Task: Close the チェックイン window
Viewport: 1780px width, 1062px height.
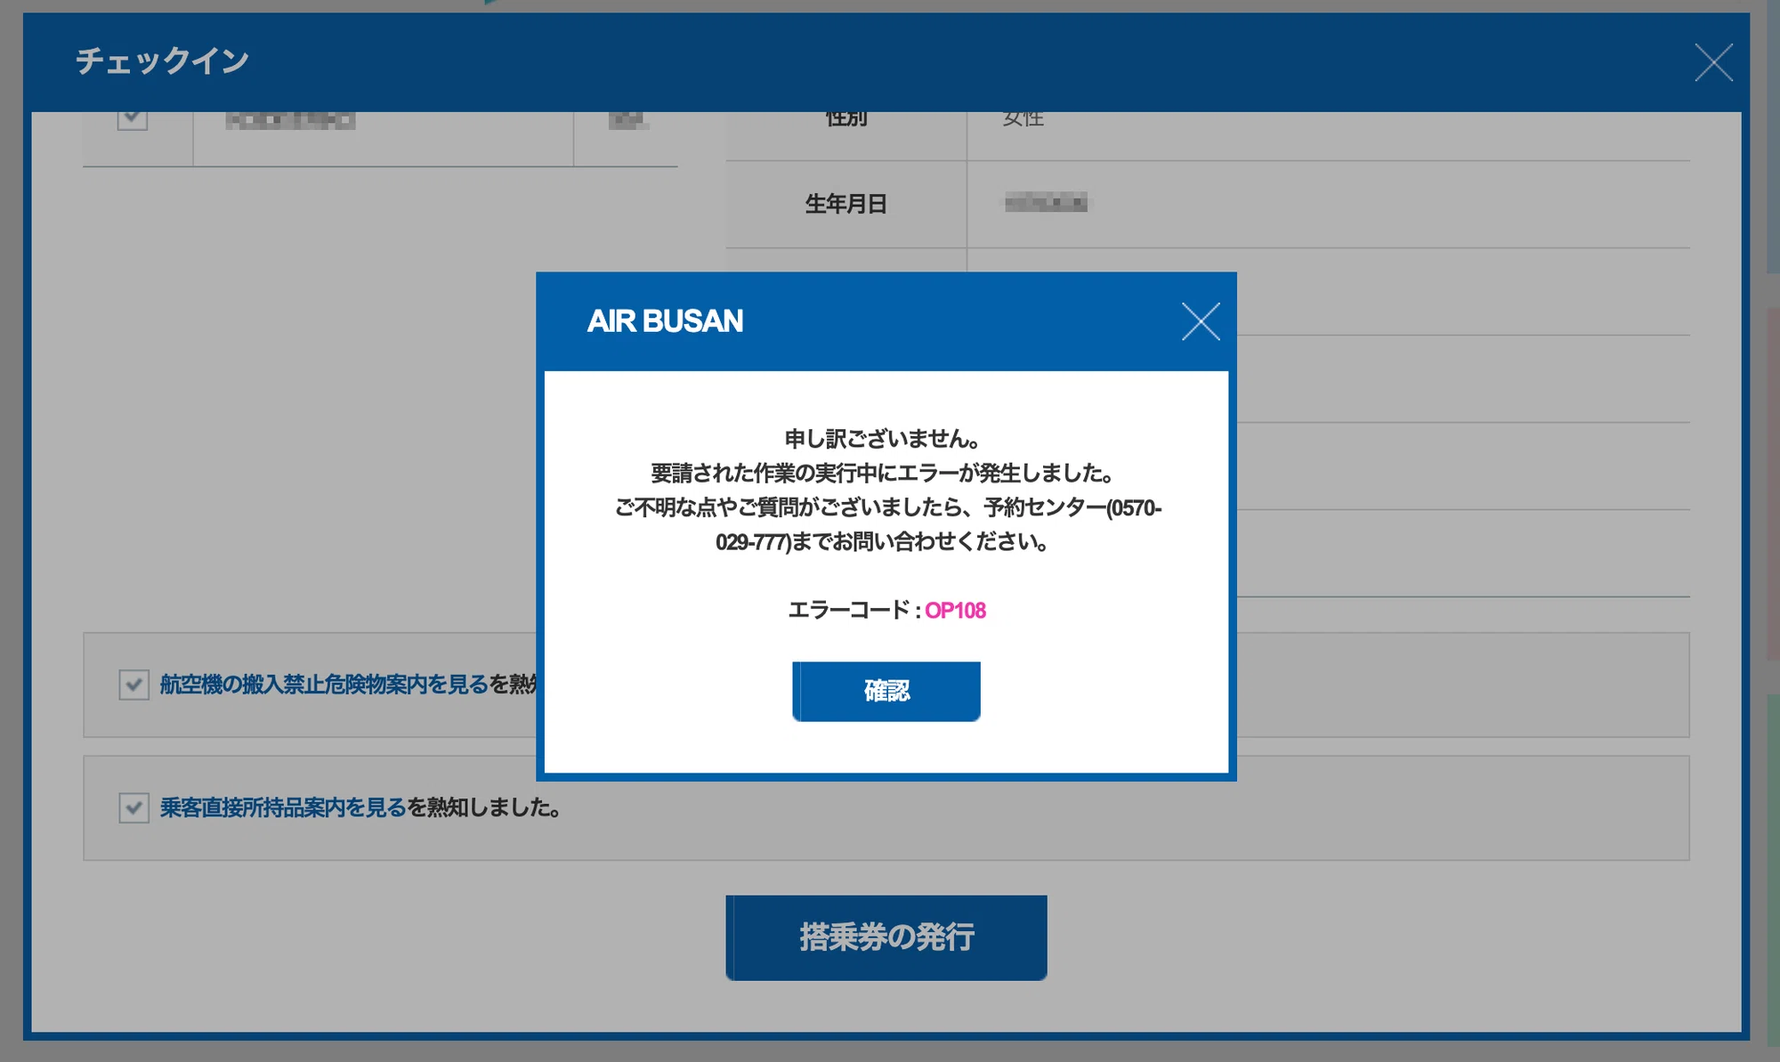Action: point(1713,62)
